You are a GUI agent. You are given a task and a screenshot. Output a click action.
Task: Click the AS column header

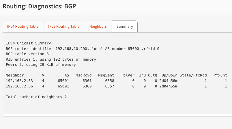coord(67,75)
